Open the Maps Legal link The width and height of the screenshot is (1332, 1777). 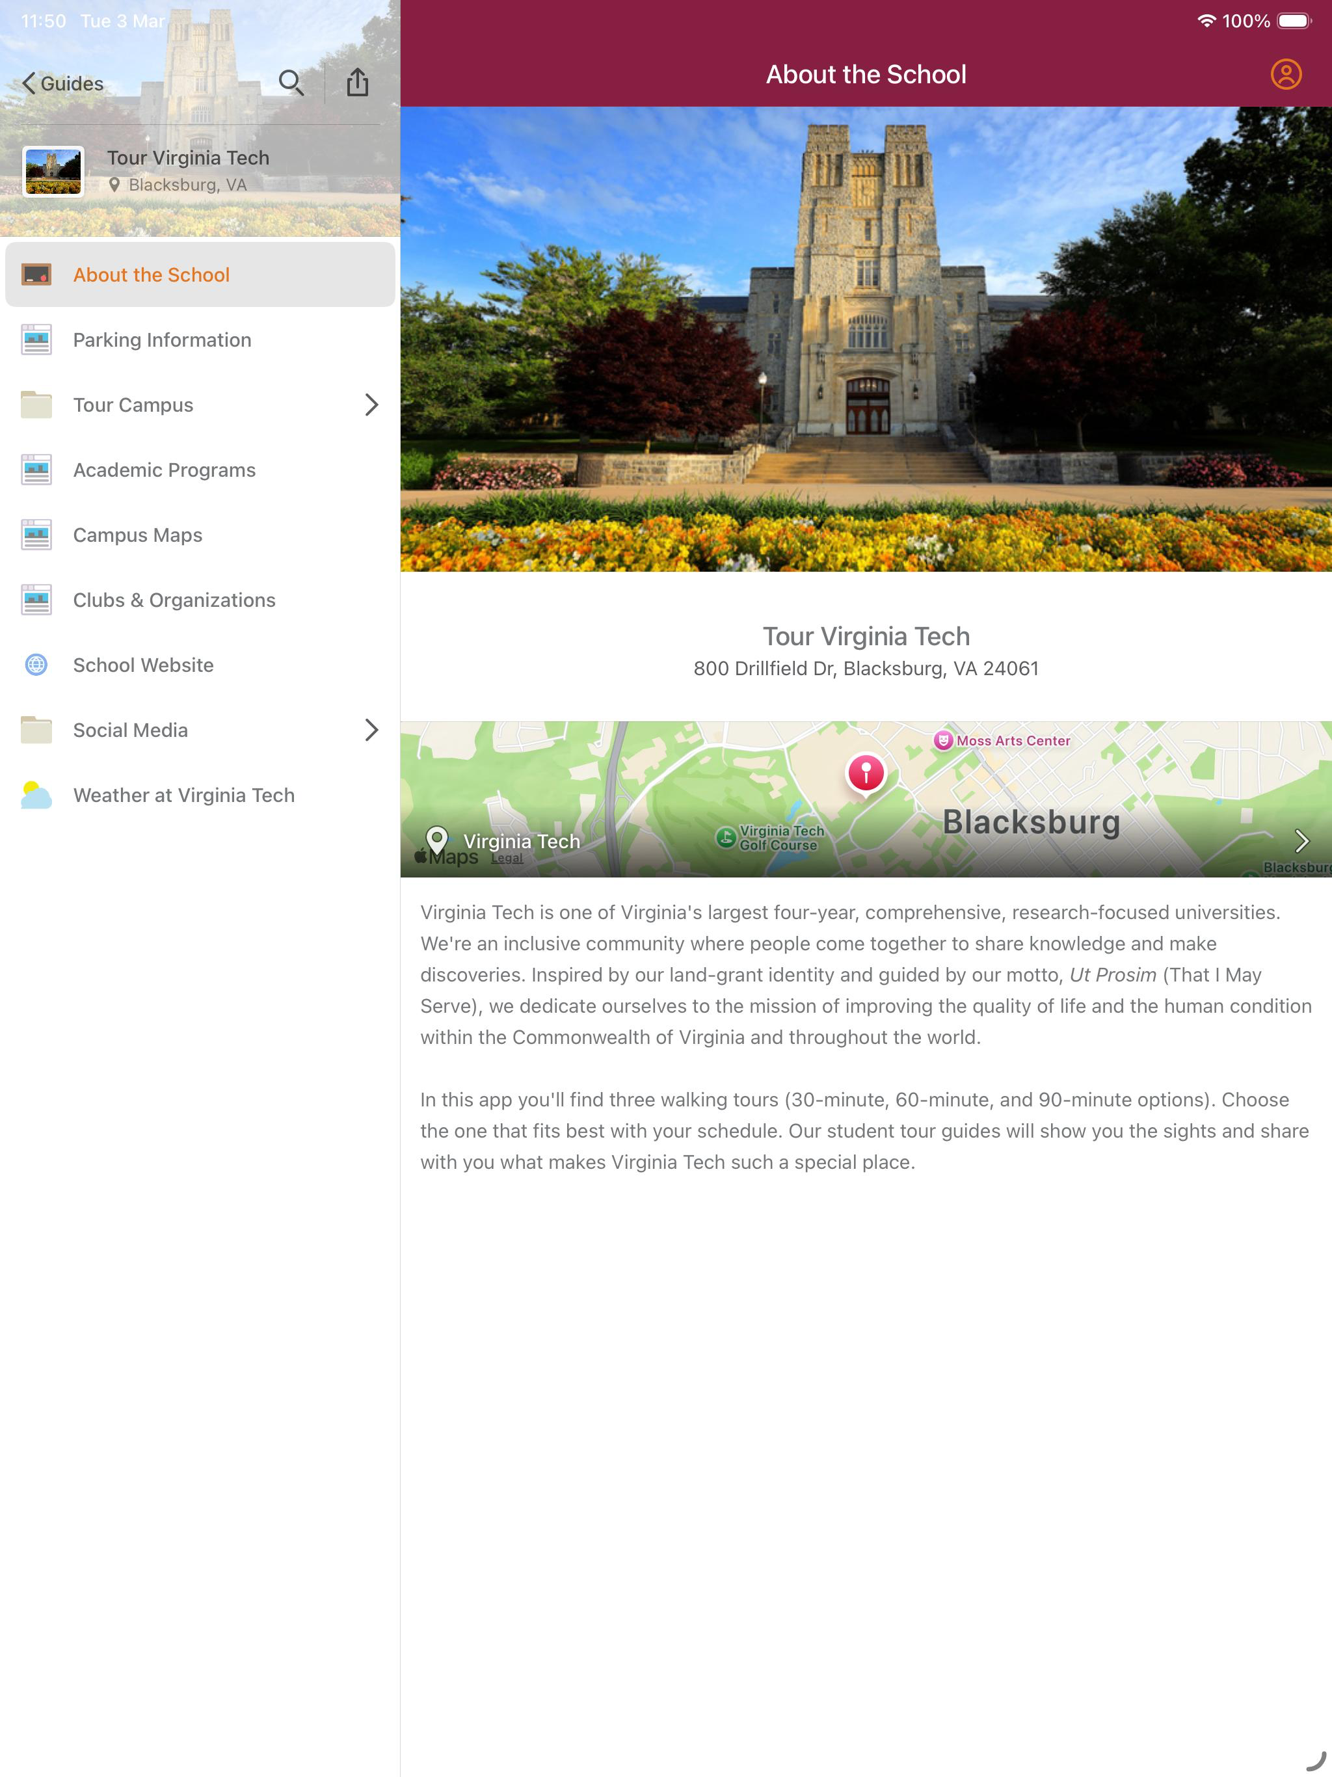[x=507, y=858]
